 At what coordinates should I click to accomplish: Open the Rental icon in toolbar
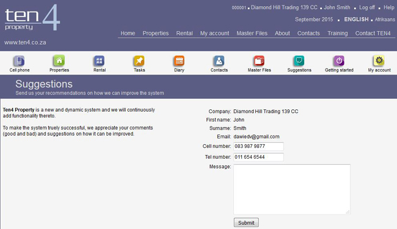[x=99, y=61]
